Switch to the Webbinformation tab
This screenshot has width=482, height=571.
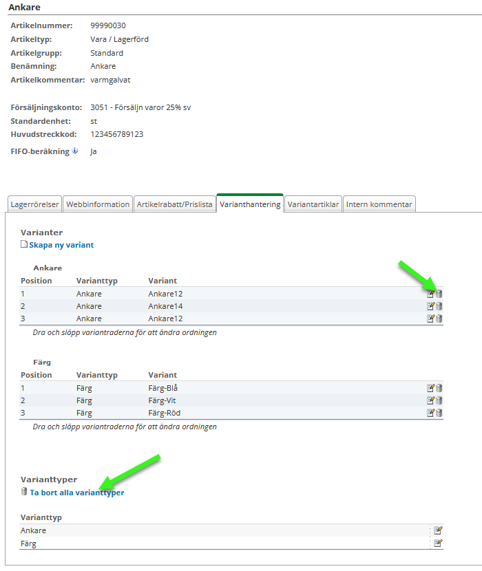(x=98, y=204)
